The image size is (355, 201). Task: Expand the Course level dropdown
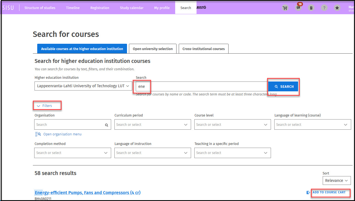pos(232,125)
